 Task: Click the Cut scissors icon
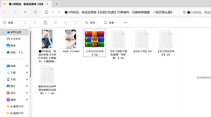(x=25, y=23)
